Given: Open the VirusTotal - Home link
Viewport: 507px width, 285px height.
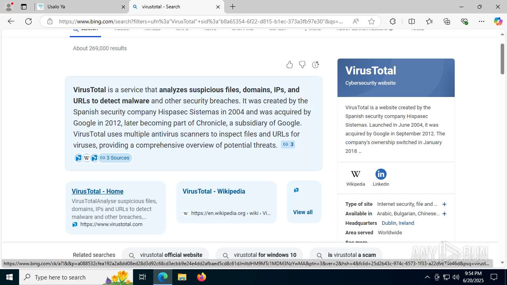Looking at the screenshot, I should [x=97, y=191].
